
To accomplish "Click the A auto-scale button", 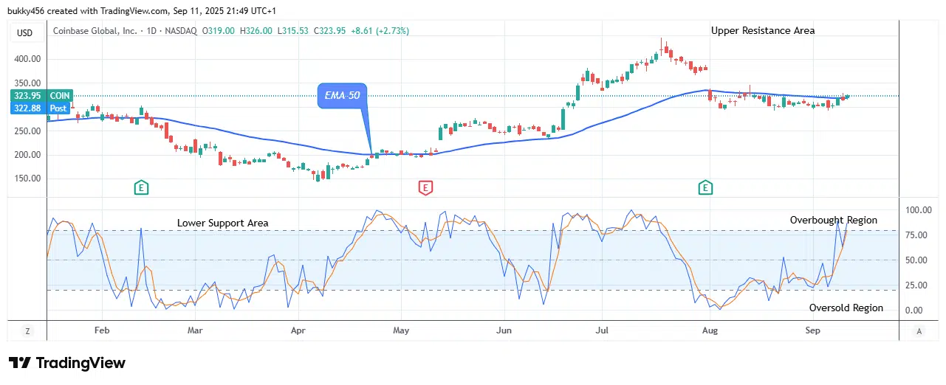I will tap(919, 331).
